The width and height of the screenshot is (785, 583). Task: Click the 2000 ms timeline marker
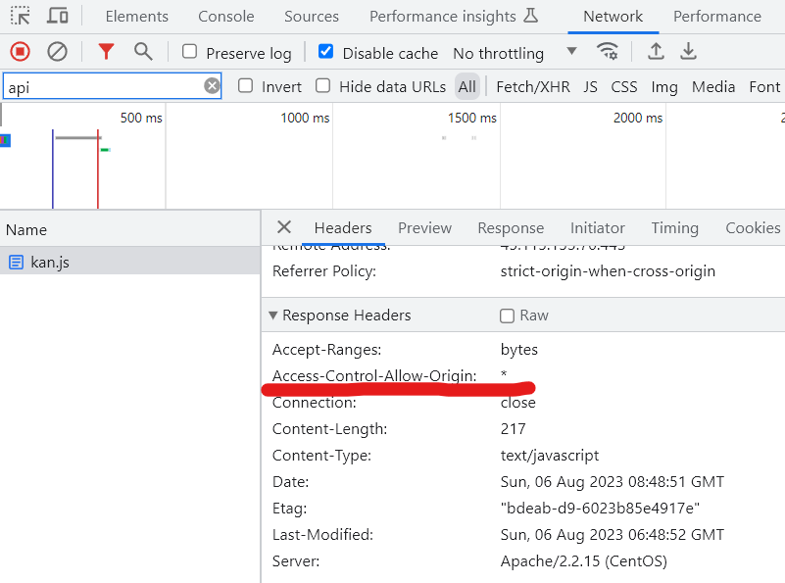[x=638, y=119]
